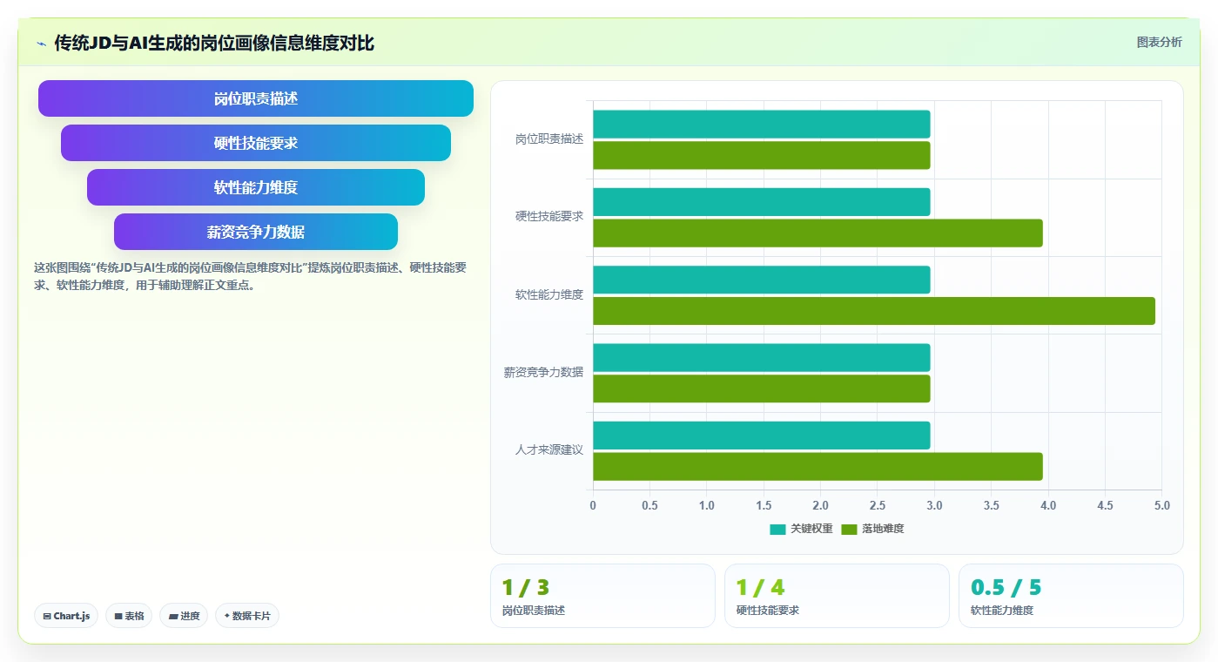Click green 落地难度 bar for 岗位职责描述
Viewport: 1218px width, 662px height.
tap(762, 155)
